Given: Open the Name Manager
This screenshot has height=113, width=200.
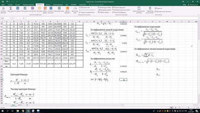Looking at the screenshot, I should coord(75,10).
